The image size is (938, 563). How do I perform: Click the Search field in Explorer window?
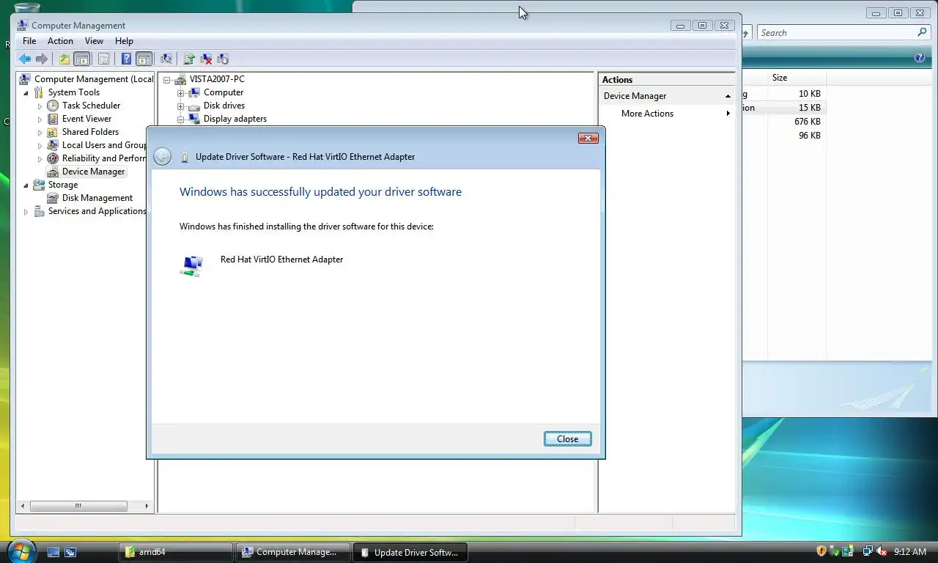point(837,32)
